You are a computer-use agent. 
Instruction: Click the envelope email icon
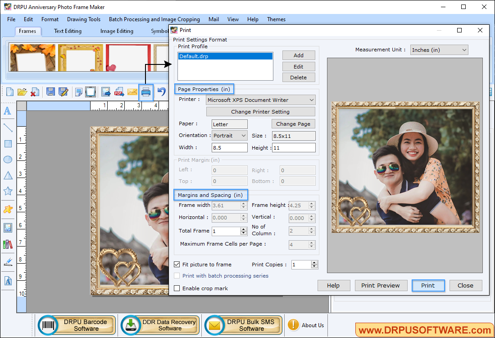(132, 92)
